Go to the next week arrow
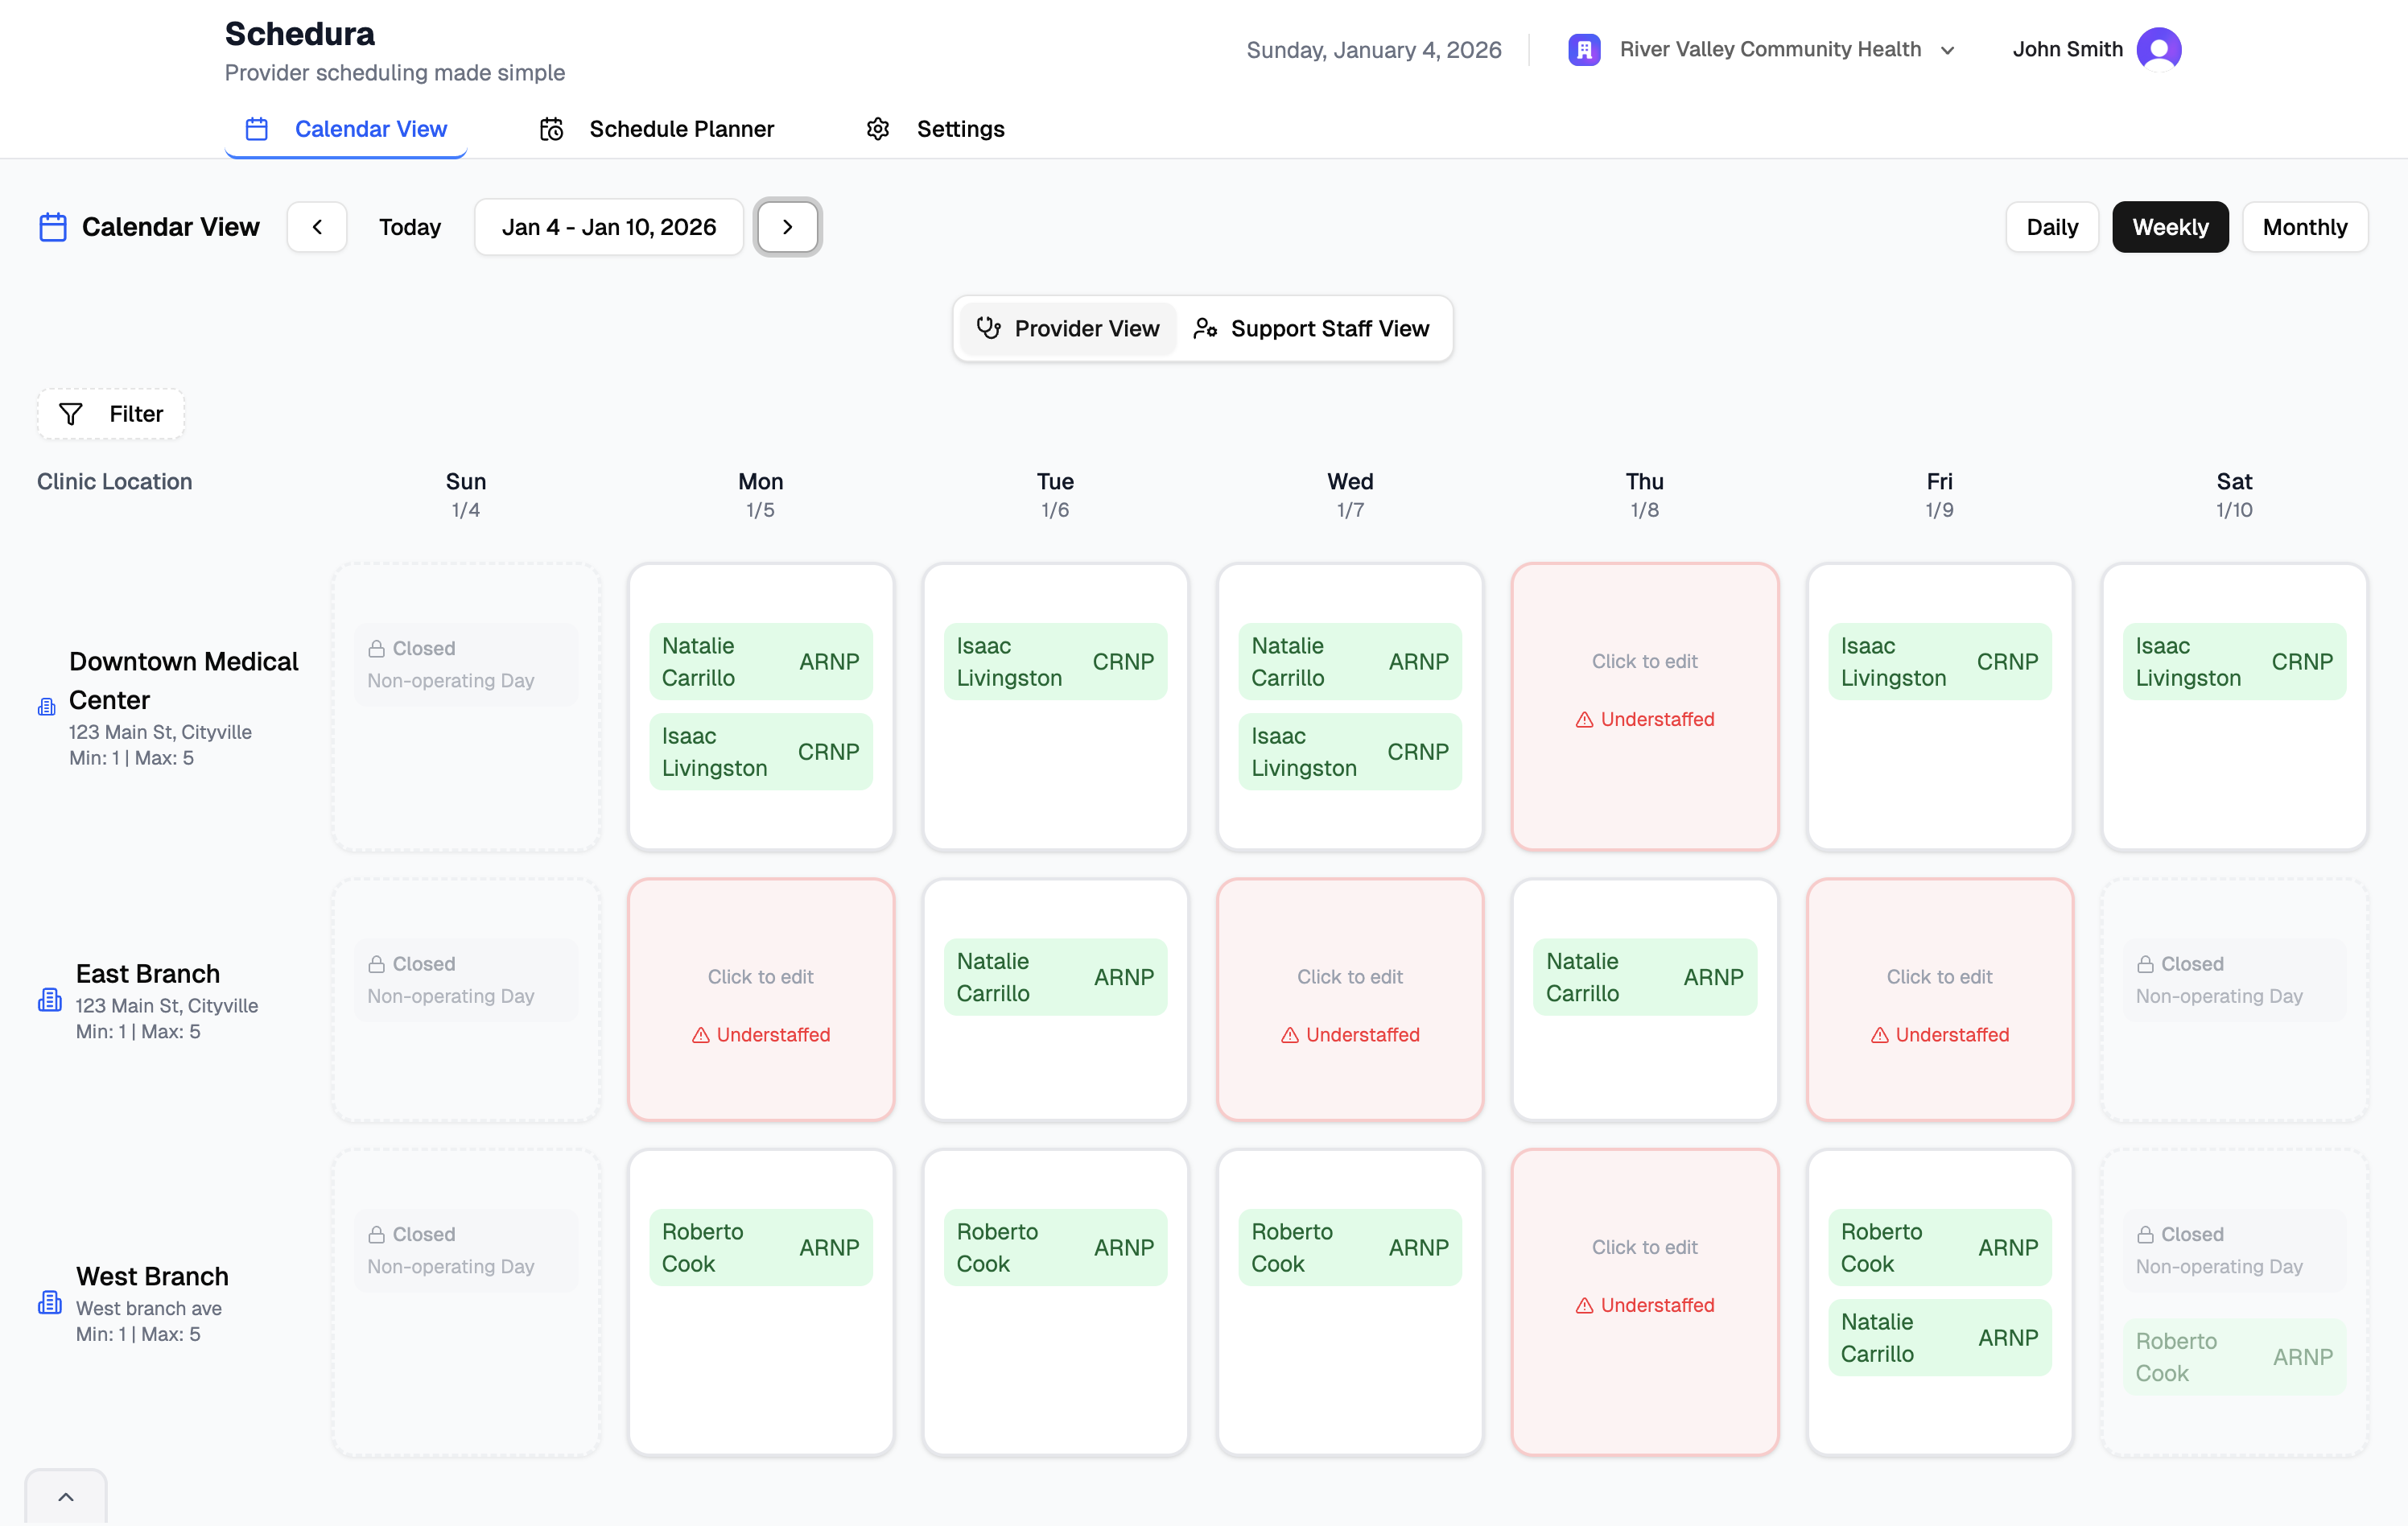This screenshot has width=2408, height=1526. 787,227
